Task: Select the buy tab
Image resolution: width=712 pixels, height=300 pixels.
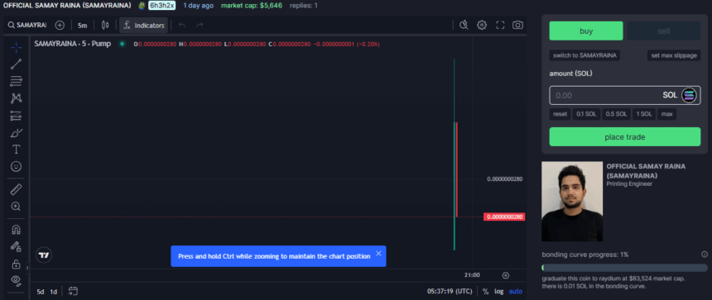Action: pos(586,31)
